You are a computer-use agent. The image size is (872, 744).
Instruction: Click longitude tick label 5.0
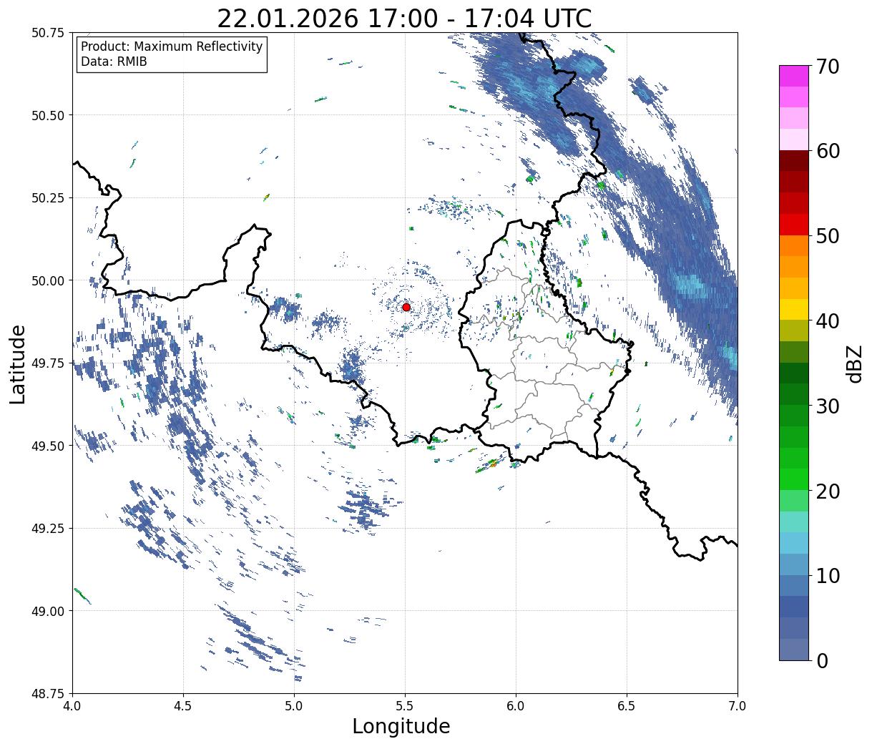point(294,706)
